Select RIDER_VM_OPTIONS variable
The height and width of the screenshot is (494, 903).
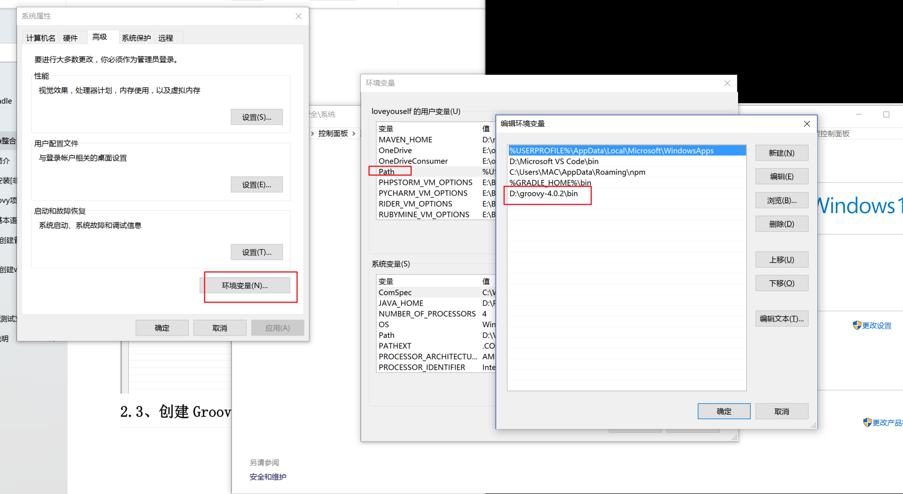click(x=436, y=204)
